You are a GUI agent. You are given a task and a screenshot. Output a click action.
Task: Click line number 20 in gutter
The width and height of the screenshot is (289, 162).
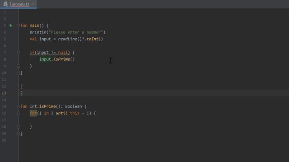click(4, 140)
